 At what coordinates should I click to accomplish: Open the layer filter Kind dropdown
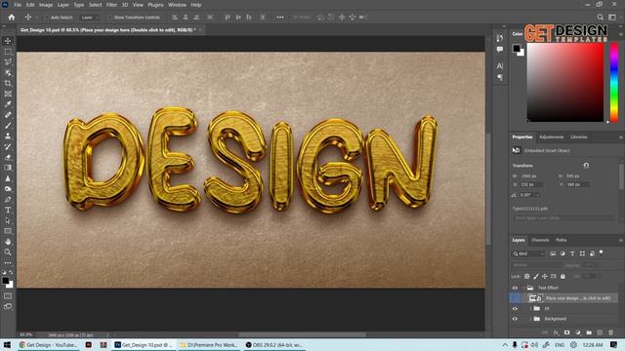528,253
